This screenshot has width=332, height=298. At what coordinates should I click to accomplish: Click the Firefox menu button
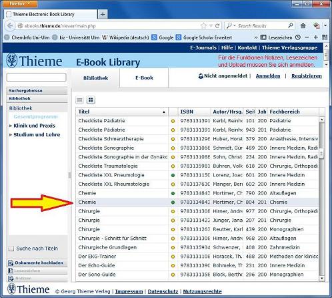pyautogui.click(x=20, y=3)
